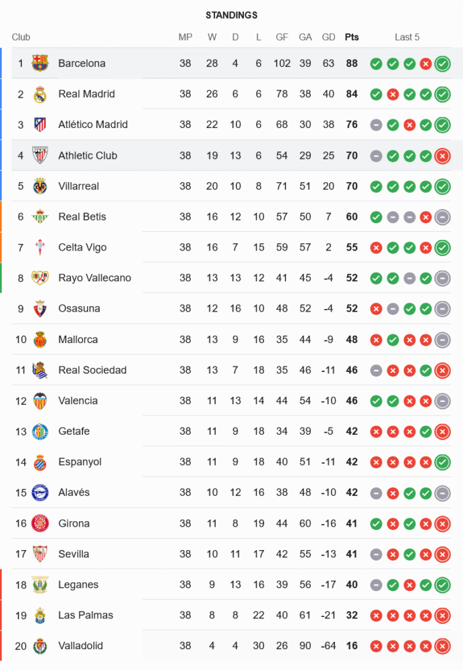Image resolution: width=463 pixels, height=670 pixels.
Task: Click the Barcelona club crest icon
Action: coord(40,63)
